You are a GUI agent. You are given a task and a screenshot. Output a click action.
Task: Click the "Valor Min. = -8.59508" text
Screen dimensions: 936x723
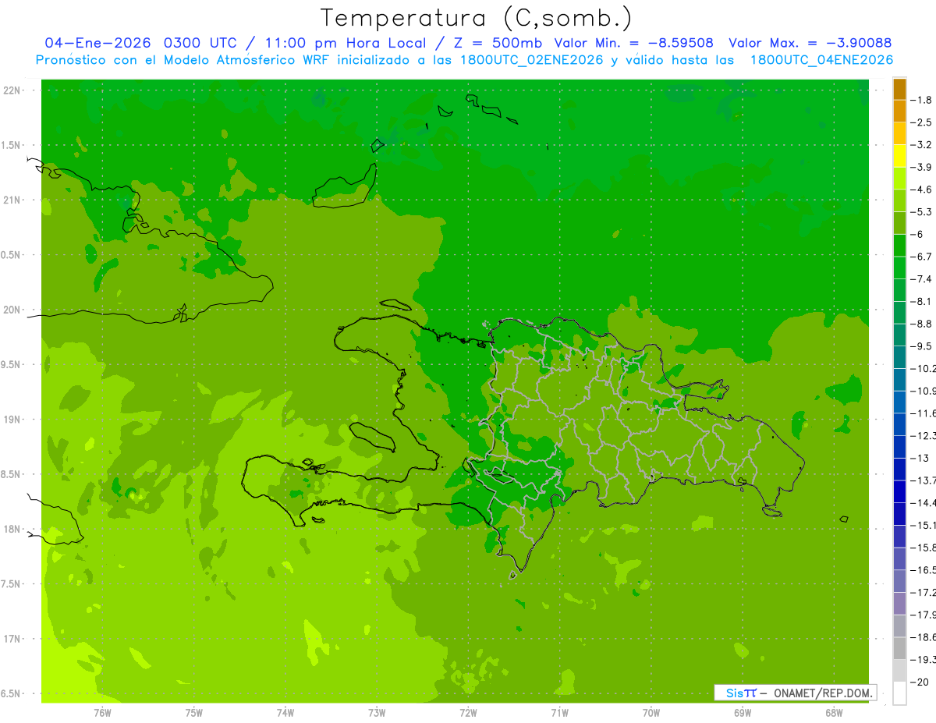point(633,43)
